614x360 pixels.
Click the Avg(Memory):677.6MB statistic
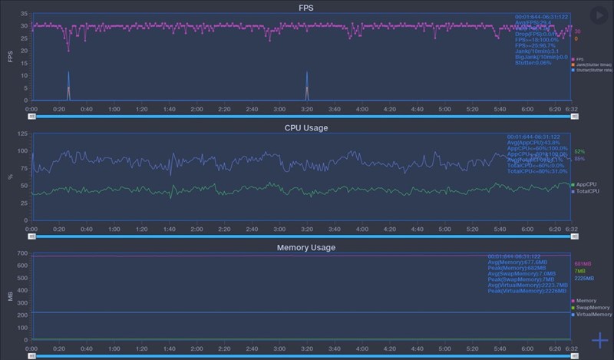517,262
